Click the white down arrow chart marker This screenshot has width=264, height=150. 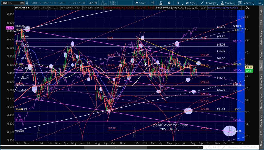tap(146, 64)
